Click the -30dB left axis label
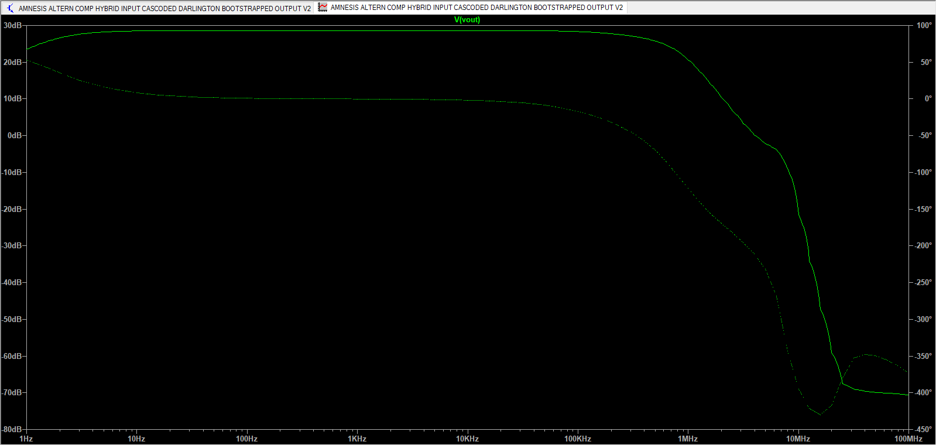 click(12, 245)
